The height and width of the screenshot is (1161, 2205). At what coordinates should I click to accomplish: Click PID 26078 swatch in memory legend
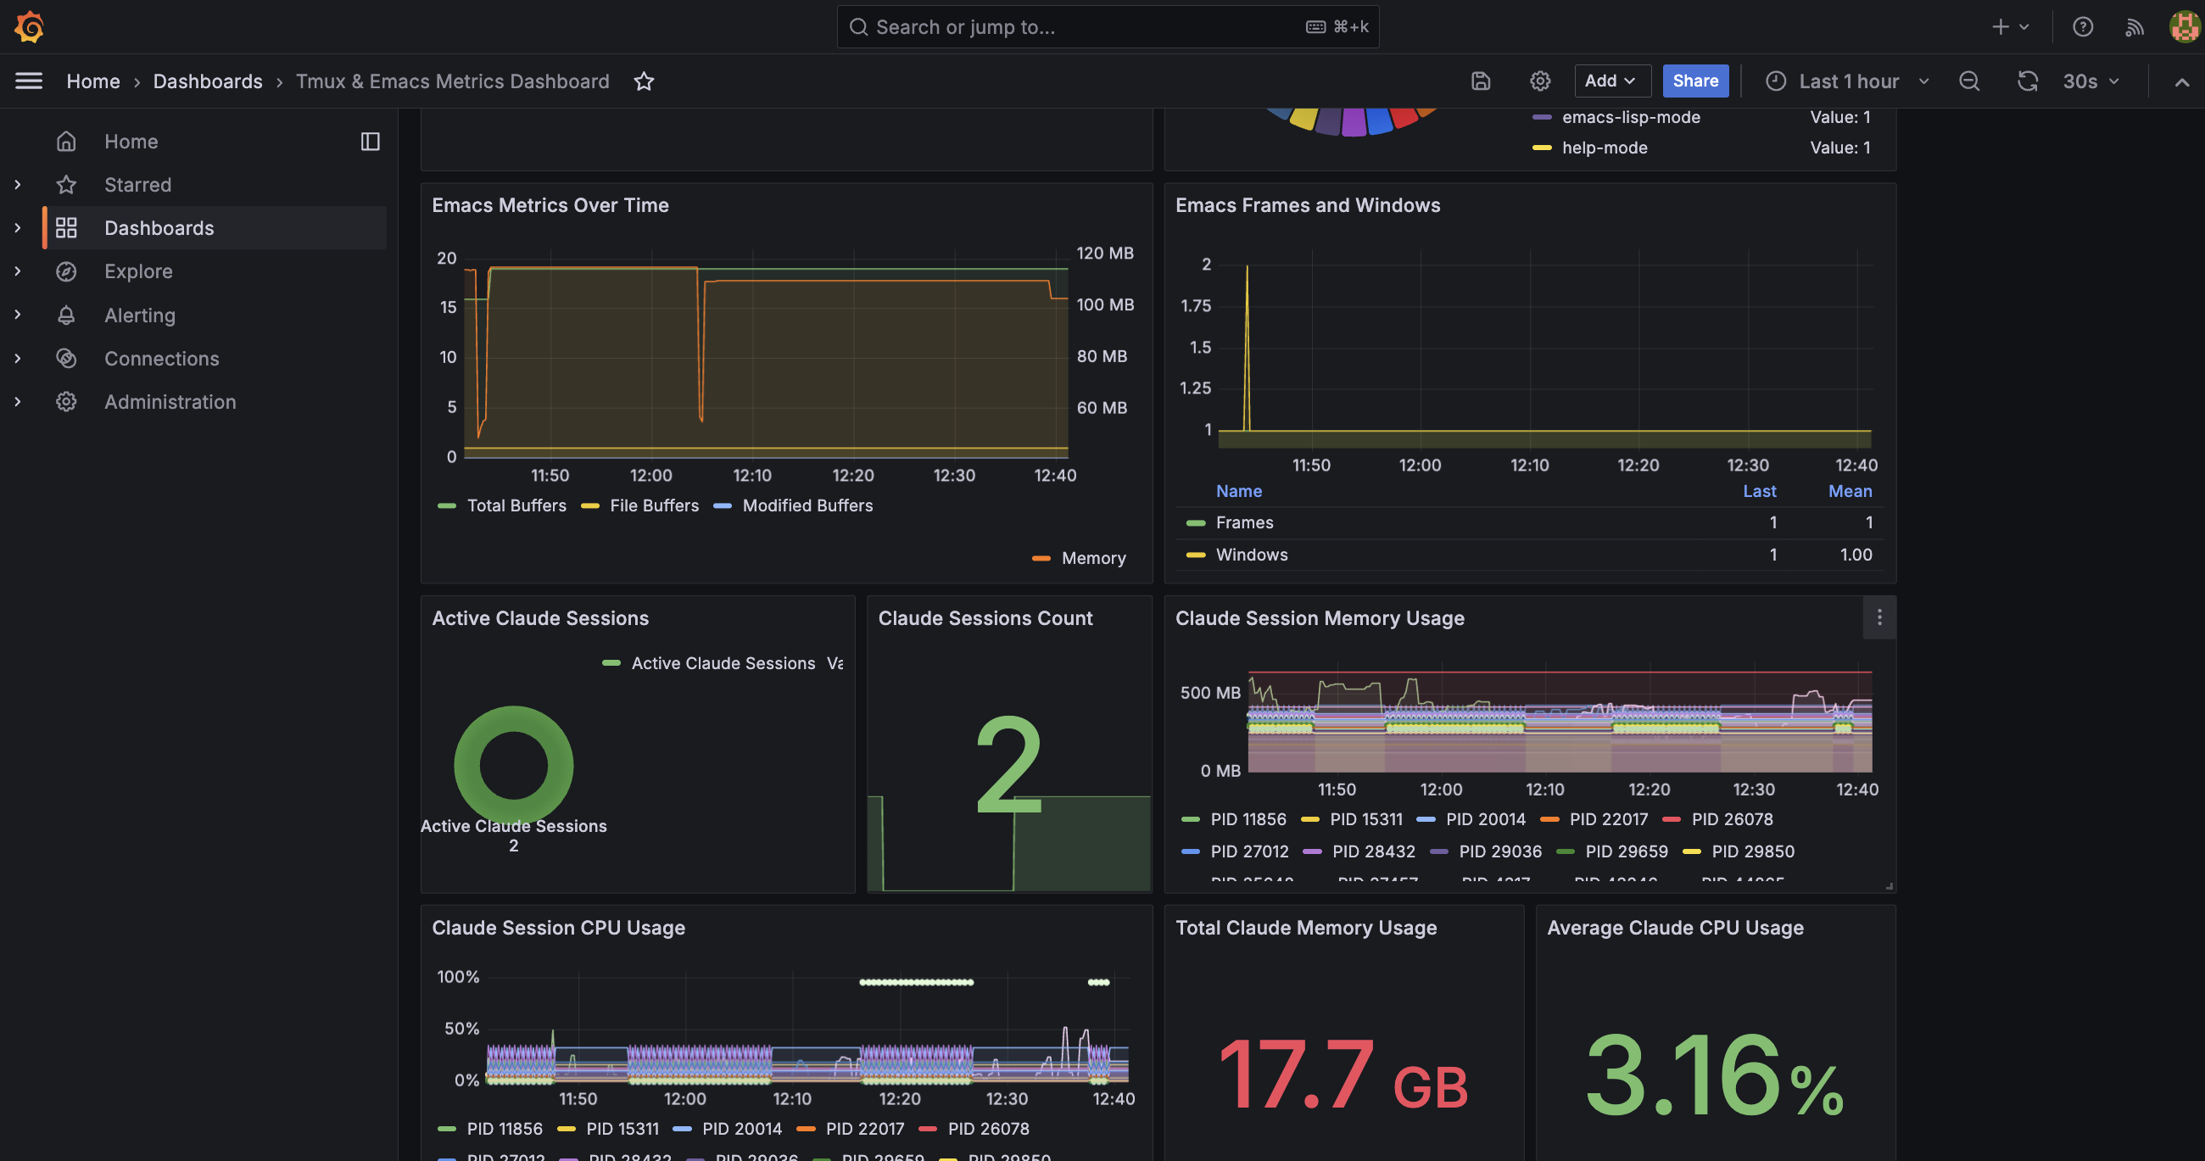coord(1671,819)
